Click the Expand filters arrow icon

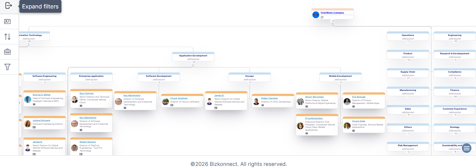point(9,6)
